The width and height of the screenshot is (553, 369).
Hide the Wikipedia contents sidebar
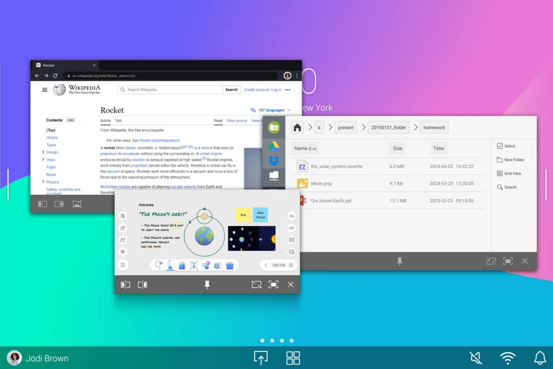click(71, 120)
